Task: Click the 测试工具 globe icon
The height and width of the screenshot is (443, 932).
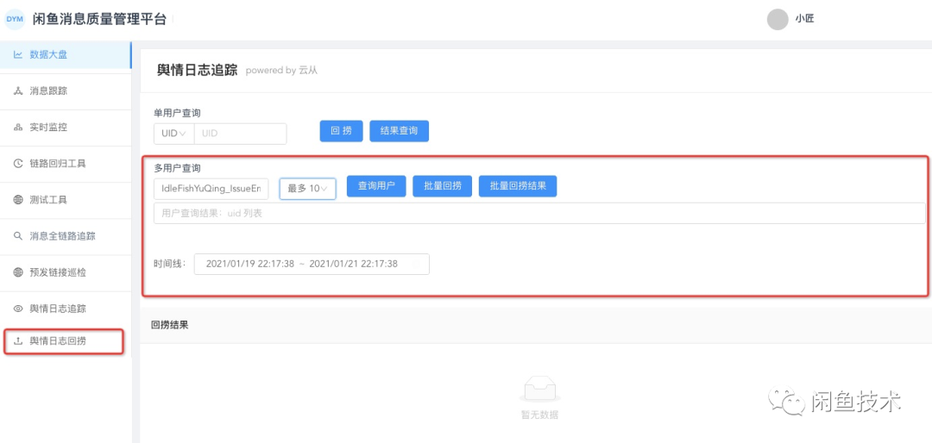Action: coord(18,199)
